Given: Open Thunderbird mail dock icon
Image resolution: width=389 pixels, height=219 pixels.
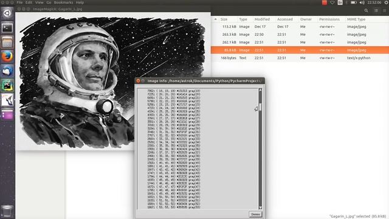Looking at the screenshot, I should (7, 71).
